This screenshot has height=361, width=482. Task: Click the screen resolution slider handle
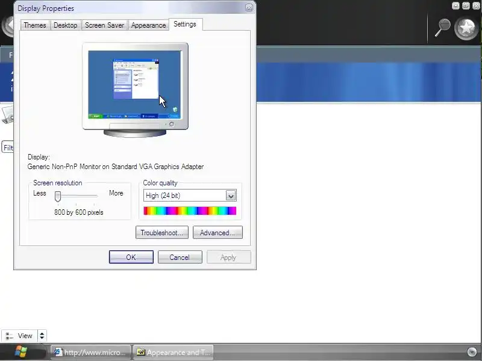(58, 197)
